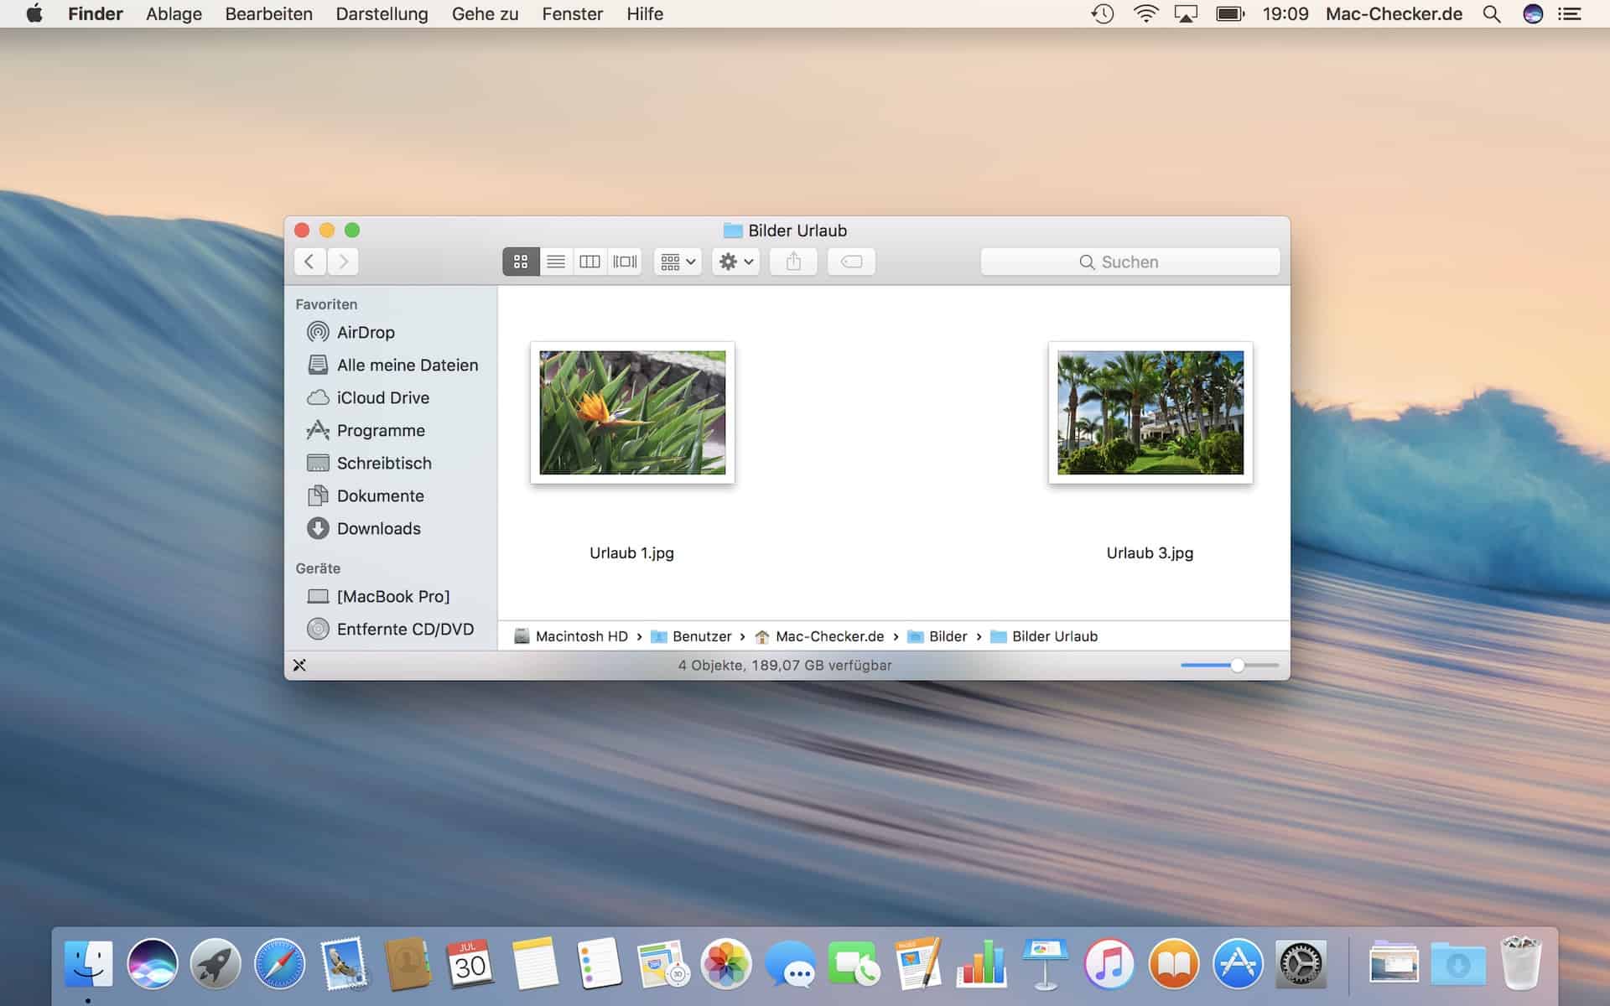Select Alle meine Dateien in sidebar
Screen dimensions: 1610x1006
tap(391, 365)
